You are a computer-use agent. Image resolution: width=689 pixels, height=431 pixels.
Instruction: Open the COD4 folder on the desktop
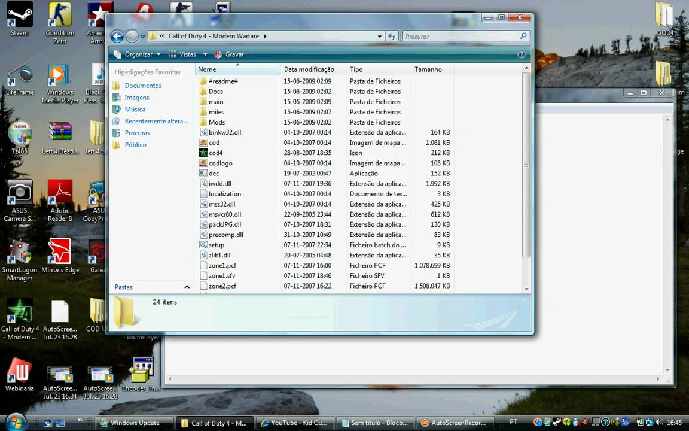pos(665,19)
